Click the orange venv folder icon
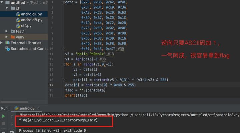 (13, 37)
